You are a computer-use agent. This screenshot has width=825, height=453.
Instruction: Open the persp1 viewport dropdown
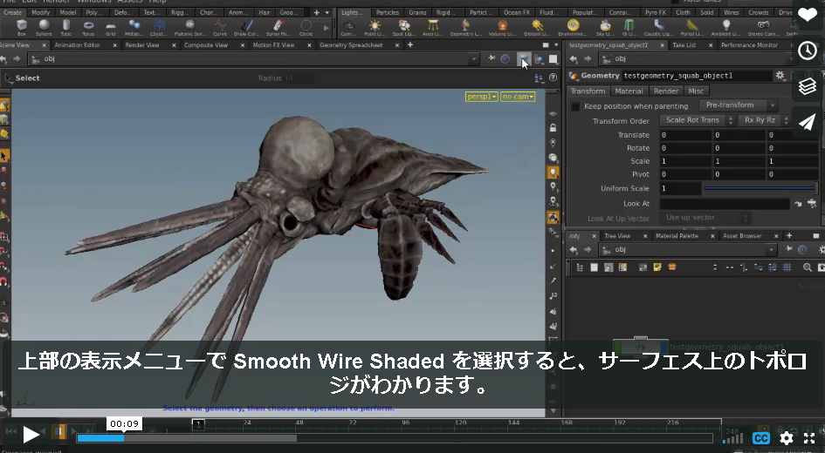[481, 97]
